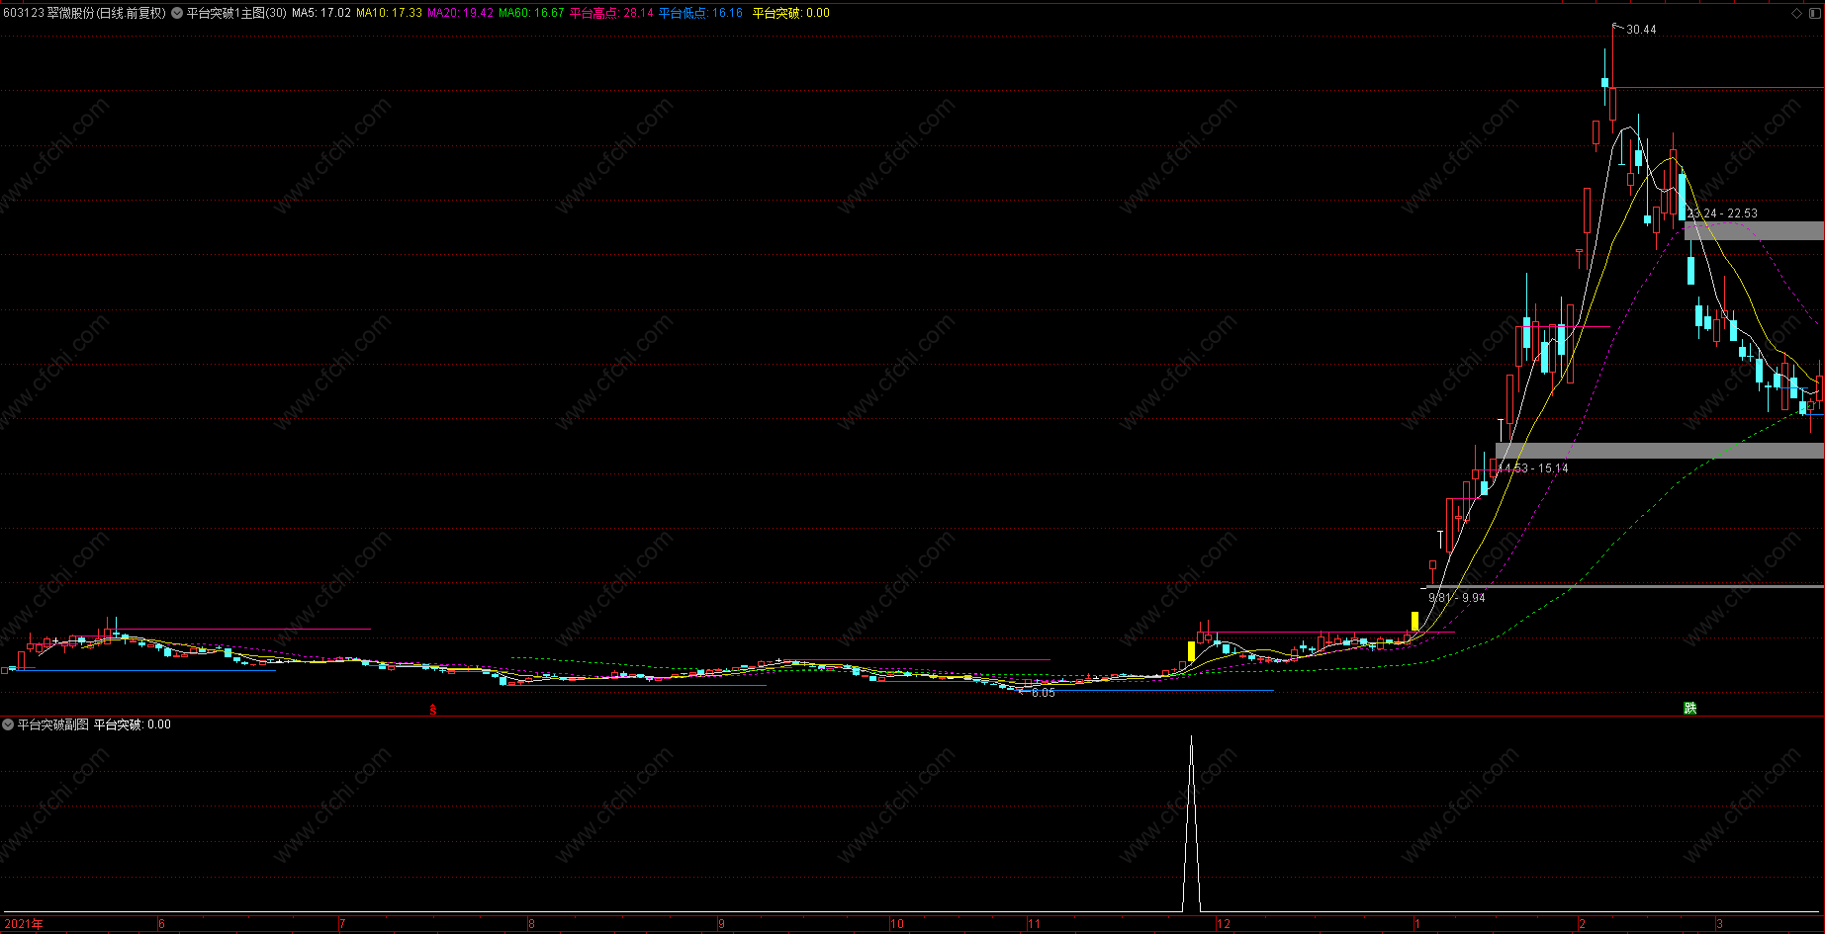Click month 6 on the time axis
Viewport: 1825px width, 934px height.
pos(161,924)
